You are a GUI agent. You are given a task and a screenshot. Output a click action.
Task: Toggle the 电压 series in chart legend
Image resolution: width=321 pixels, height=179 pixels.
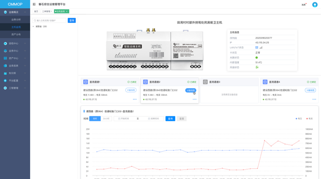(299, 119)
